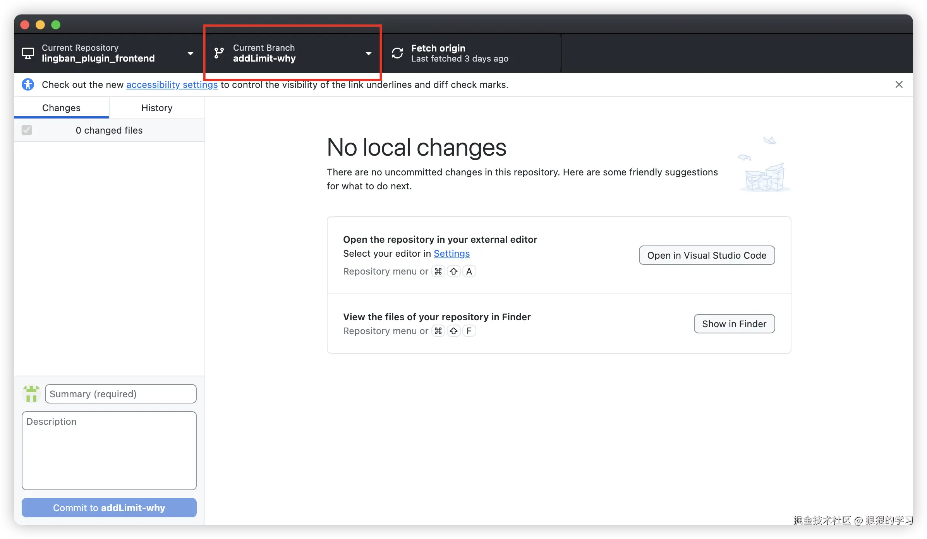Follow the Settings link for editor
Screen dimensions: 927x539
(x=451, y=253)
